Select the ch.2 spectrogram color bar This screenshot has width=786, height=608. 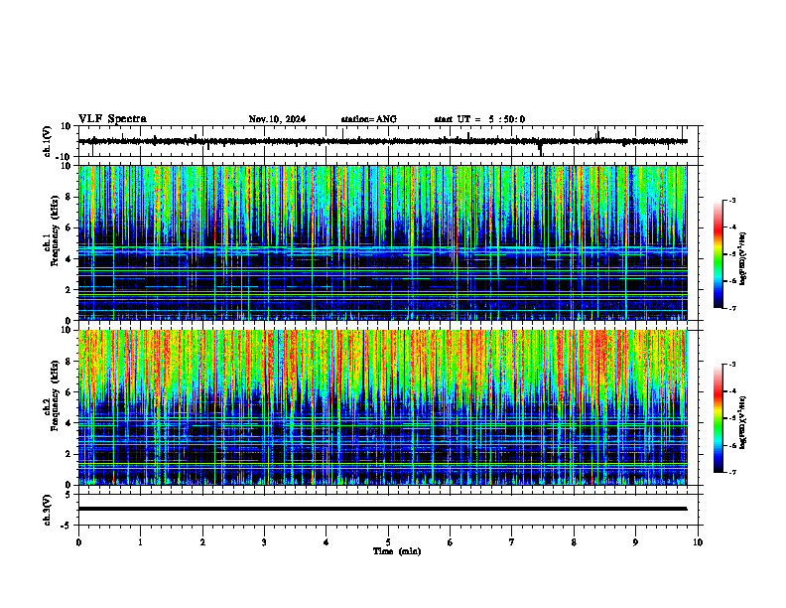[x=719, y=418]
